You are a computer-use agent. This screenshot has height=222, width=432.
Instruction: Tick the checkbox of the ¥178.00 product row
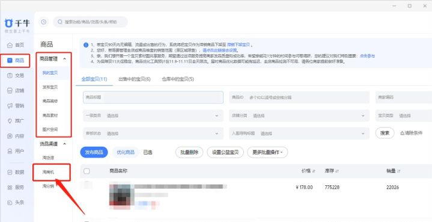pyautogui.click(x=87, y=185)
